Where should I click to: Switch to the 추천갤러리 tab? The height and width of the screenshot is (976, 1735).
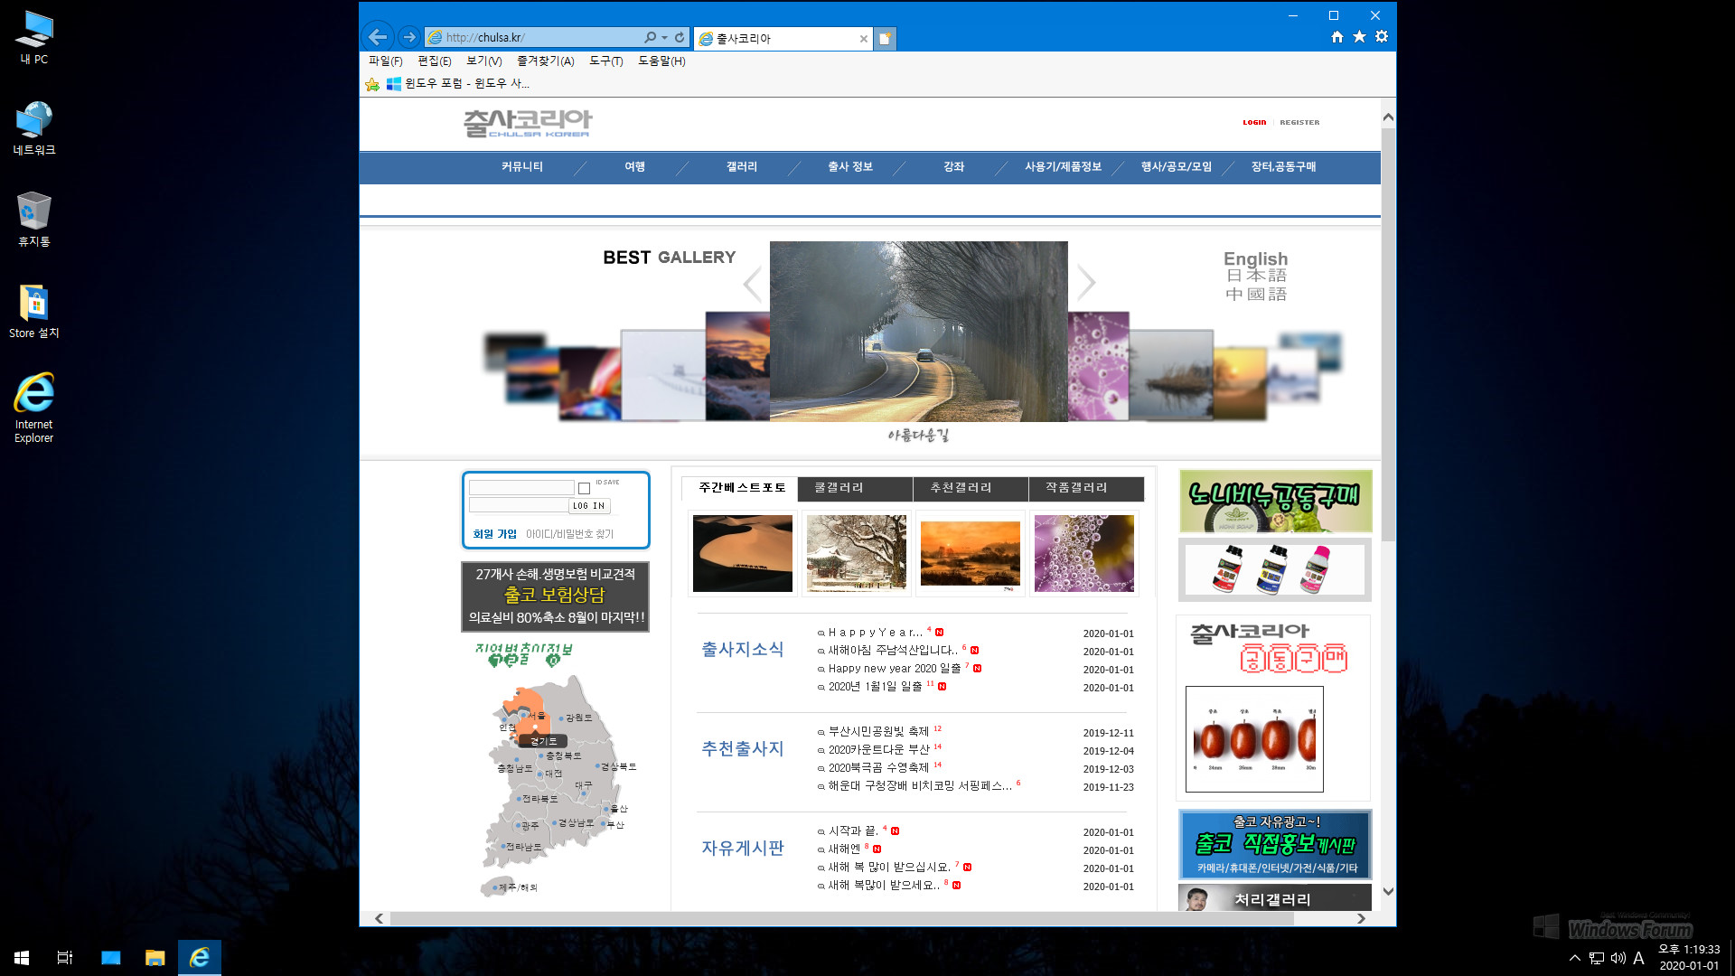click(971, 488)
